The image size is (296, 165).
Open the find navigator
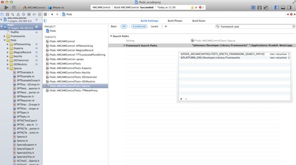tap(13, 14)
